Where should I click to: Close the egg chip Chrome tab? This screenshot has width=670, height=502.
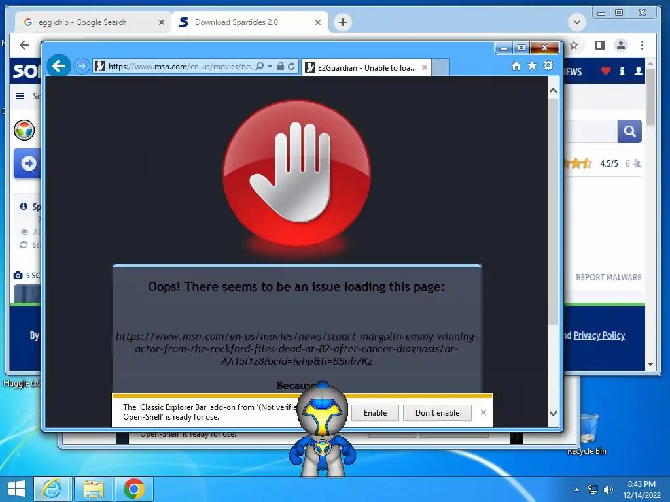(x=162, y=22)
